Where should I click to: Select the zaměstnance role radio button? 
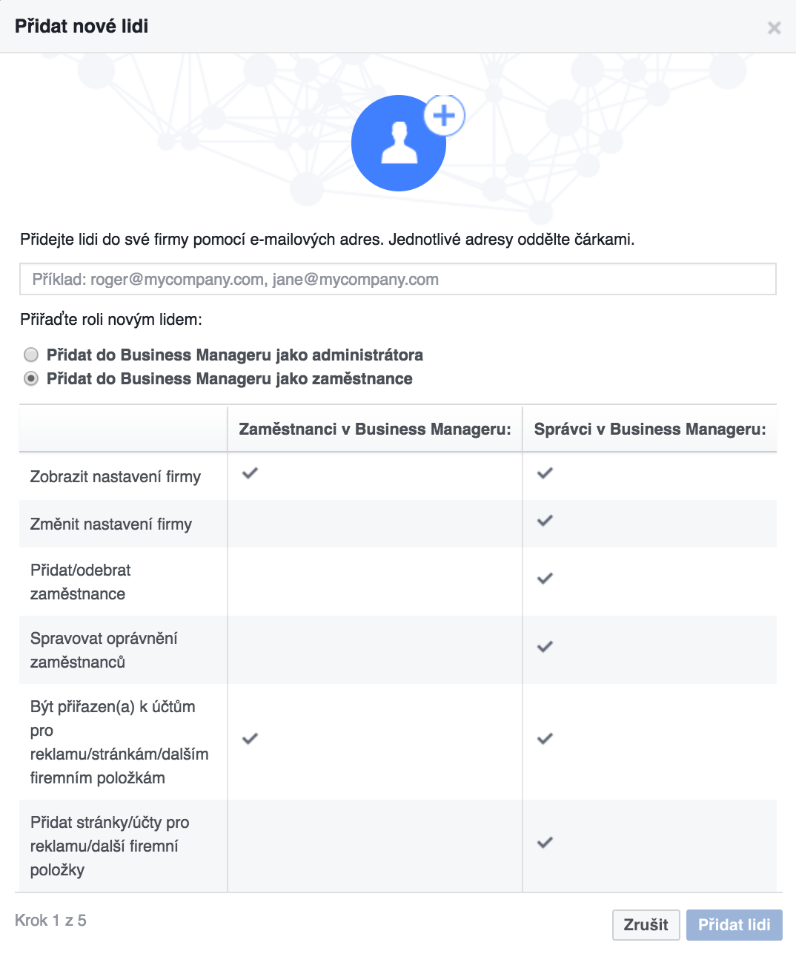(x=31, y=378)
